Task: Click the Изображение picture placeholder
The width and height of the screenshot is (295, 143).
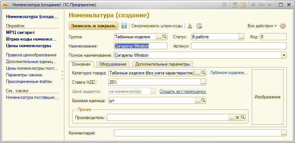Action: 268,97
